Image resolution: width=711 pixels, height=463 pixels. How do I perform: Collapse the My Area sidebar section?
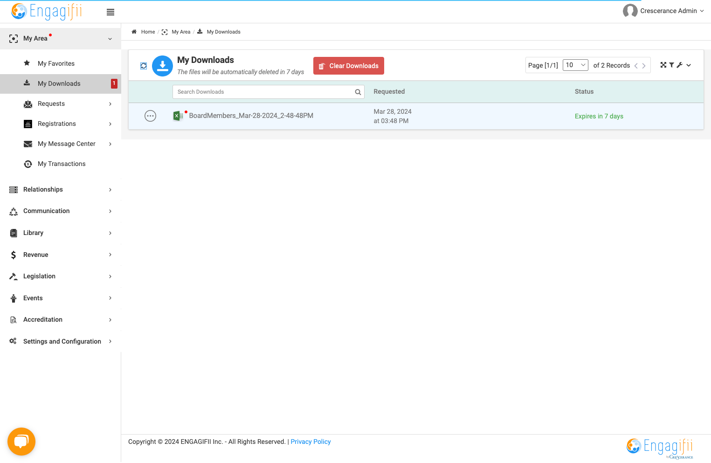110,39
